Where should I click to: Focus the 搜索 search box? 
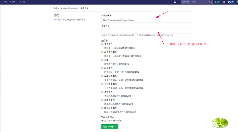(x=200, y=2)
